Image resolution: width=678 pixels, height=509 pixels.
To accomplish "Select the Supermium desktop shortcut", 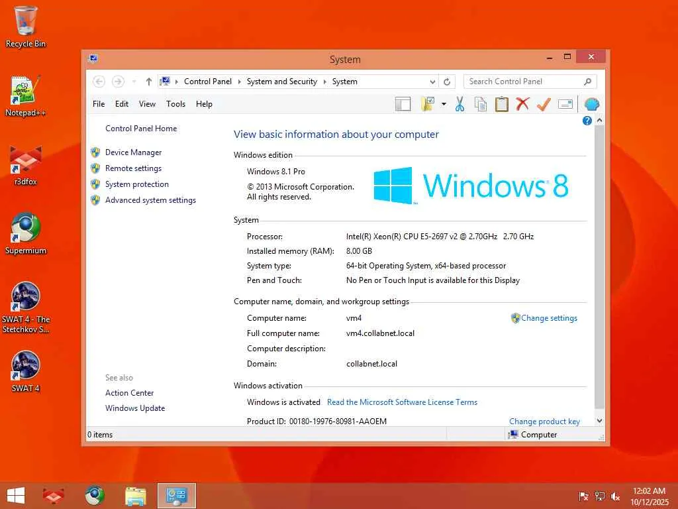I will coord(26,234).
